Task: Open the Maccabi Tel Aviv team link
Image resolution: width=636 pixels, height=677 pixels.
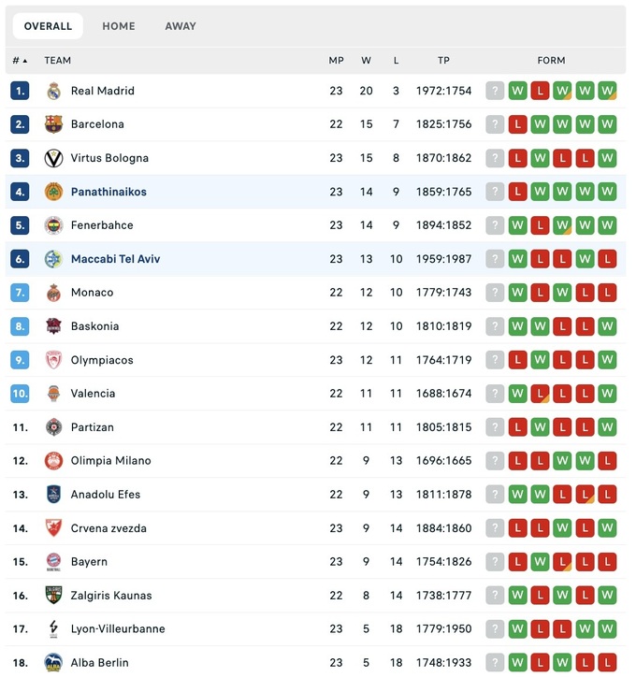Action: coord(115,259)
